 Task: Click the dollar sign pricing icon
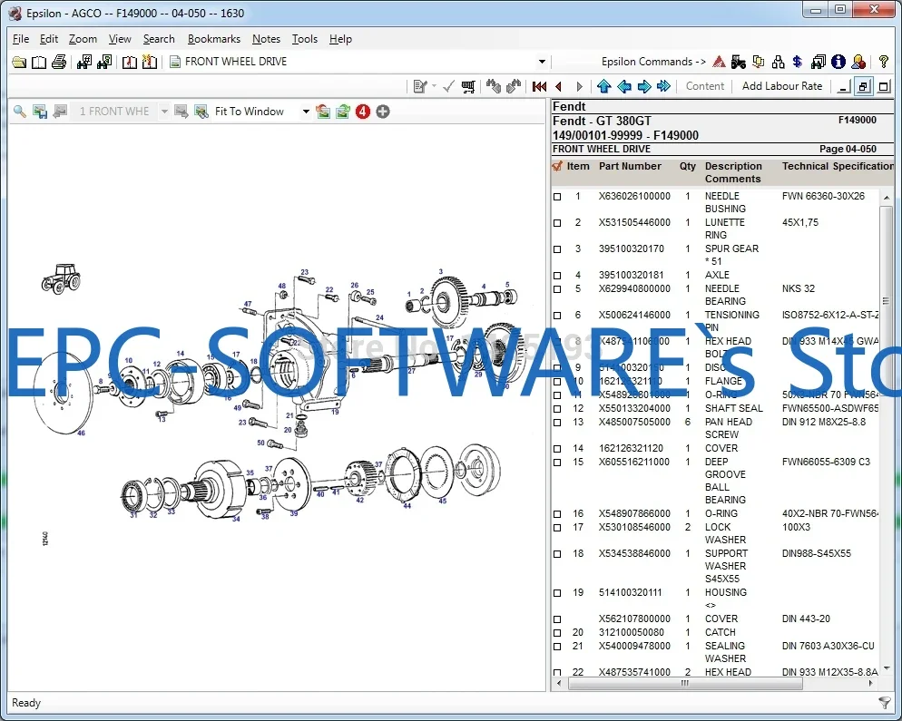click(797, 62)
